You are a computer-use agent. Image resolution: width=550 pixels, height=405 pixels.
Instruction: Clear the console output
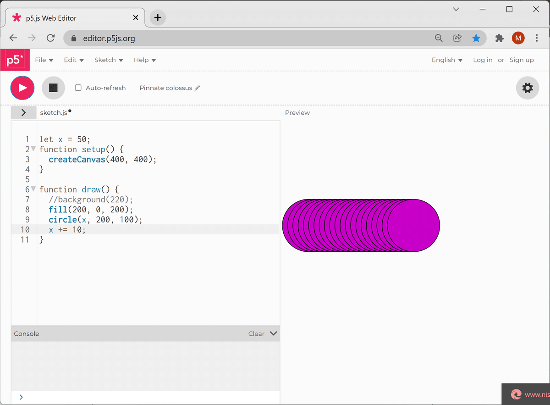pyautogui.click(x=256, y=334)
